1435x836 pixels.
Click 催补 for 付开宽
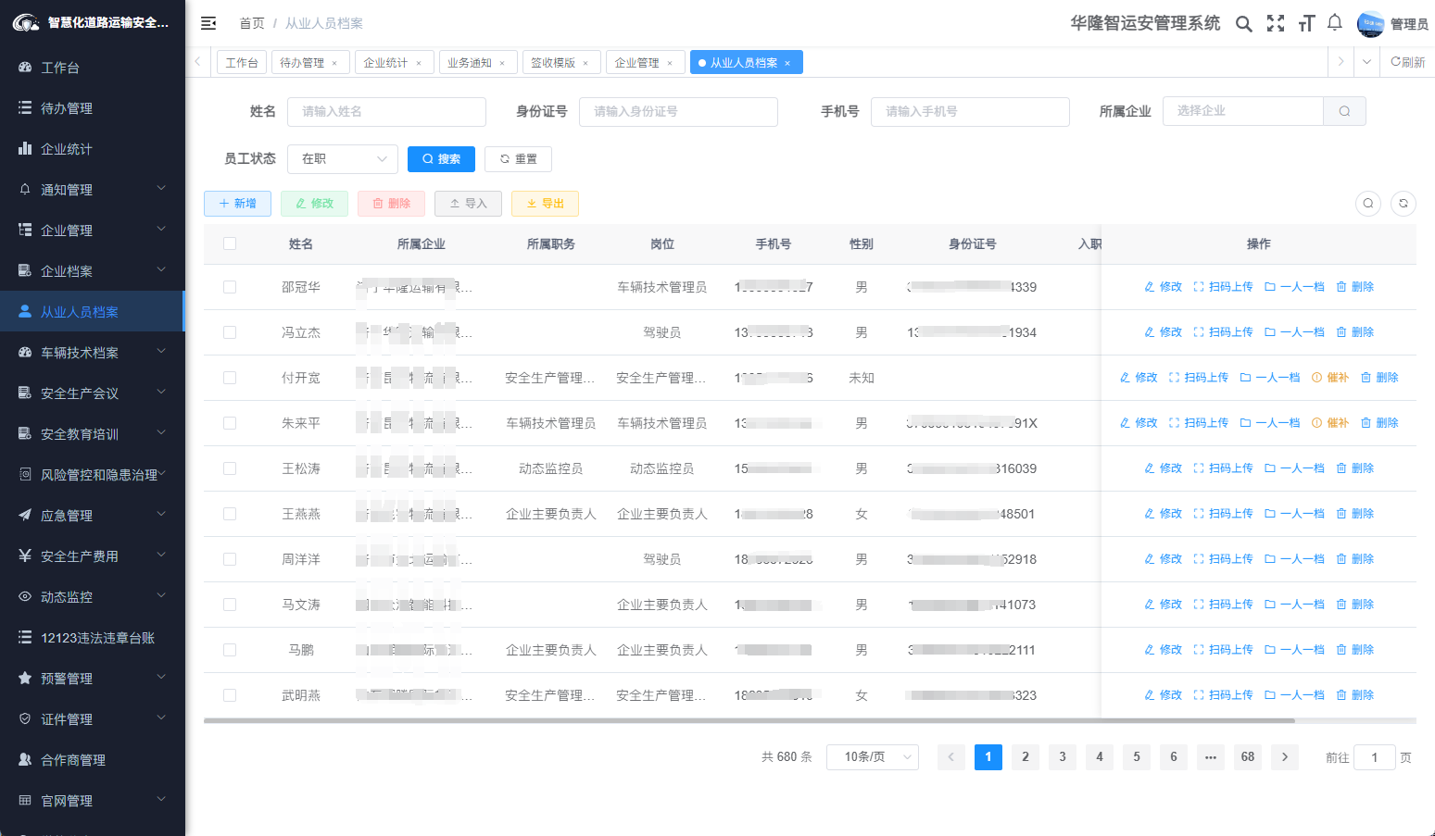1330,378
